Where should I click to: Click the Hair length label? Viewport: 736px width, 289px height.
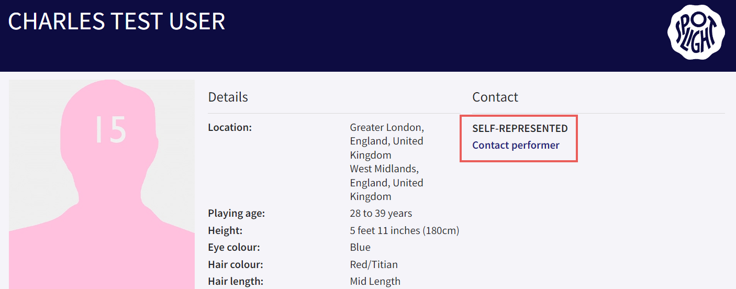pos(236,281)
